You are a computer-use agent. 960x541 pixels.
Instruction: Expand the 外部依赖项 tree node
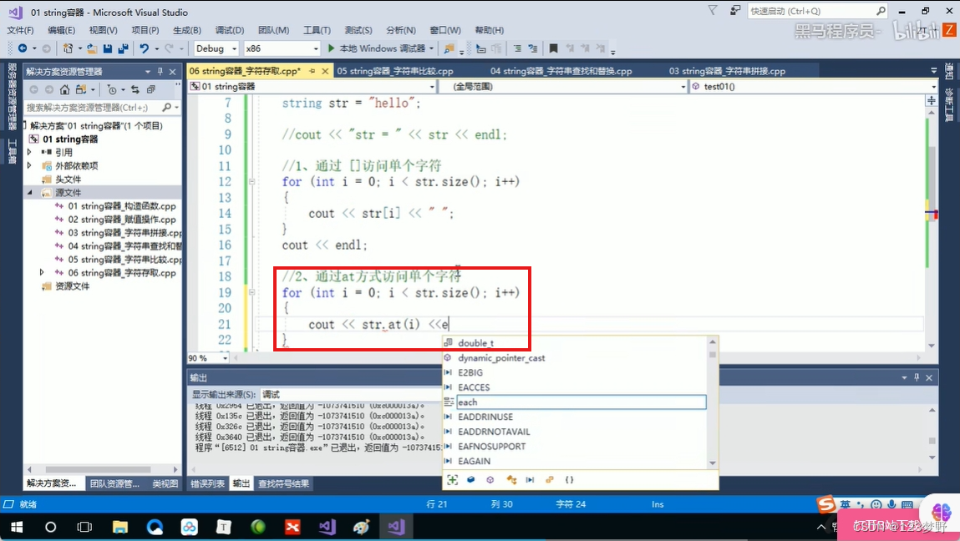coord(29,165)
